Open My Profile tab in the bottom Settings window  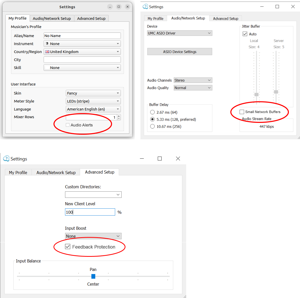pyautogui.click(x=18, y=173)
